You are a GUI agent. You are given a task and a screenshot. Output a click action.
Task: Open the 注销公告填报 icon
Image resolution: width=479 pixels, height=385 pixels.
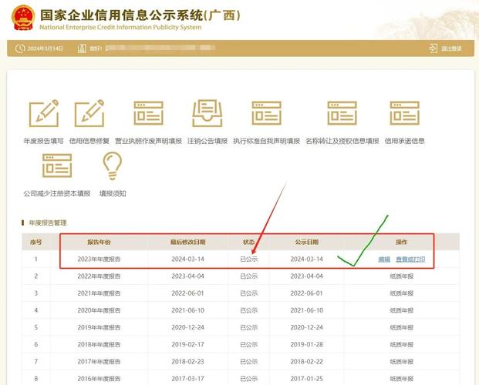207,113
